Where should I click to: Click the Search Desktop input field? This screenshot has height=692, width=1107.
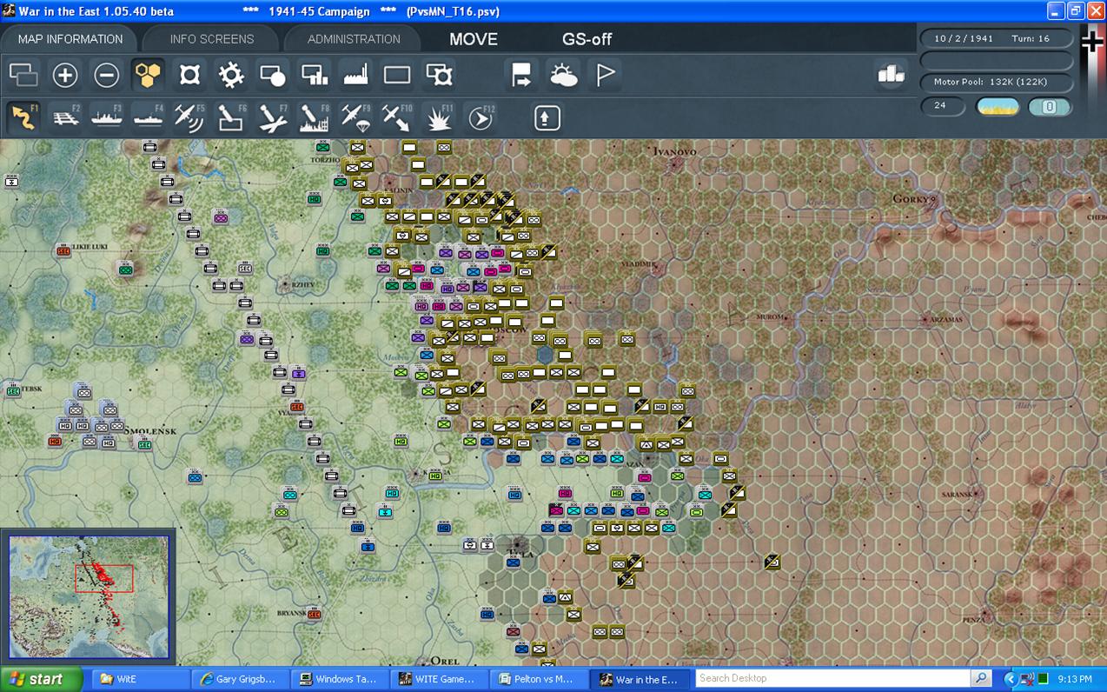832,678
